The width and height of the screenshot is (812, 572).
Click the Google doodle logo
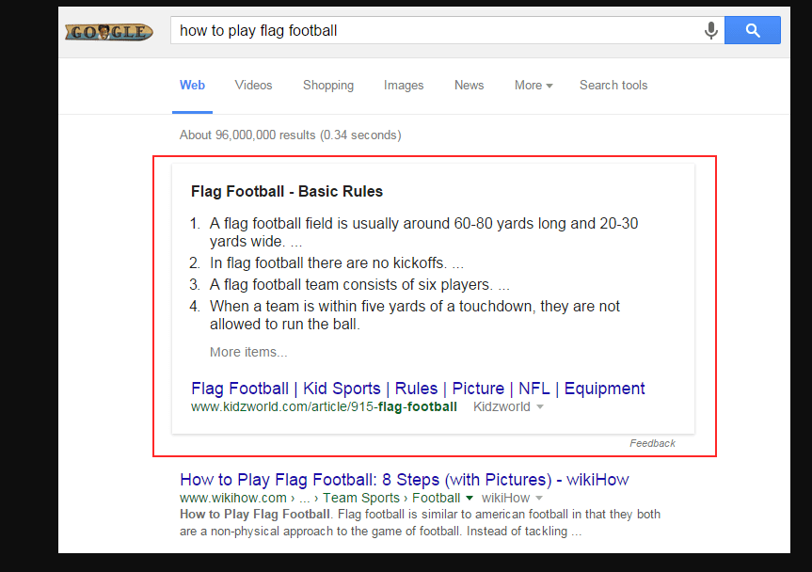click(109, 32)
